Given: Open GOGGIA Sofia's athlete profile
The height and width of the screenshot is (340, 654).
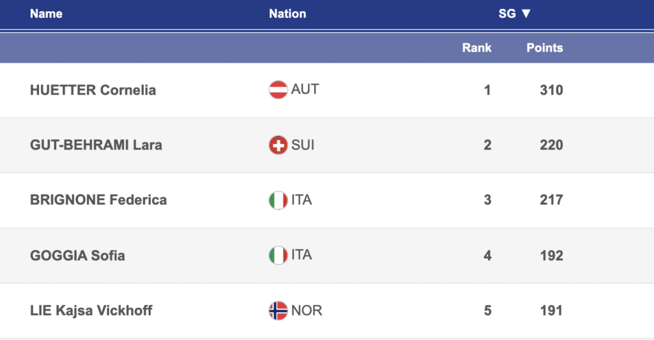Looking at the screenshot, I should [77, 256].
